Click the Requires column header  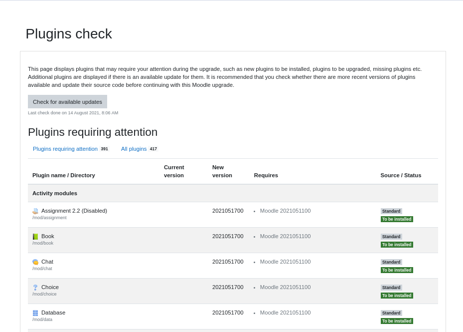pyautogui.click(x=266, y=175)
